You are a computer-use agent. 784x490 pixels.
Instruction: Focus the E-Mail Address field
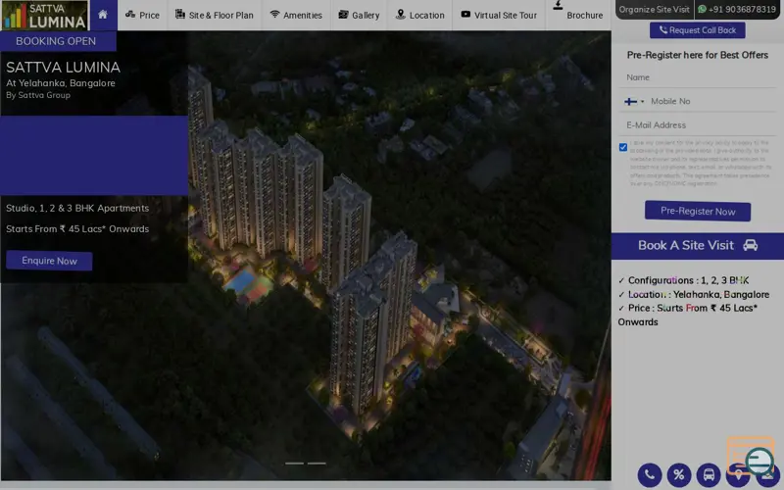pyautogui.click(x=698, y=125)
